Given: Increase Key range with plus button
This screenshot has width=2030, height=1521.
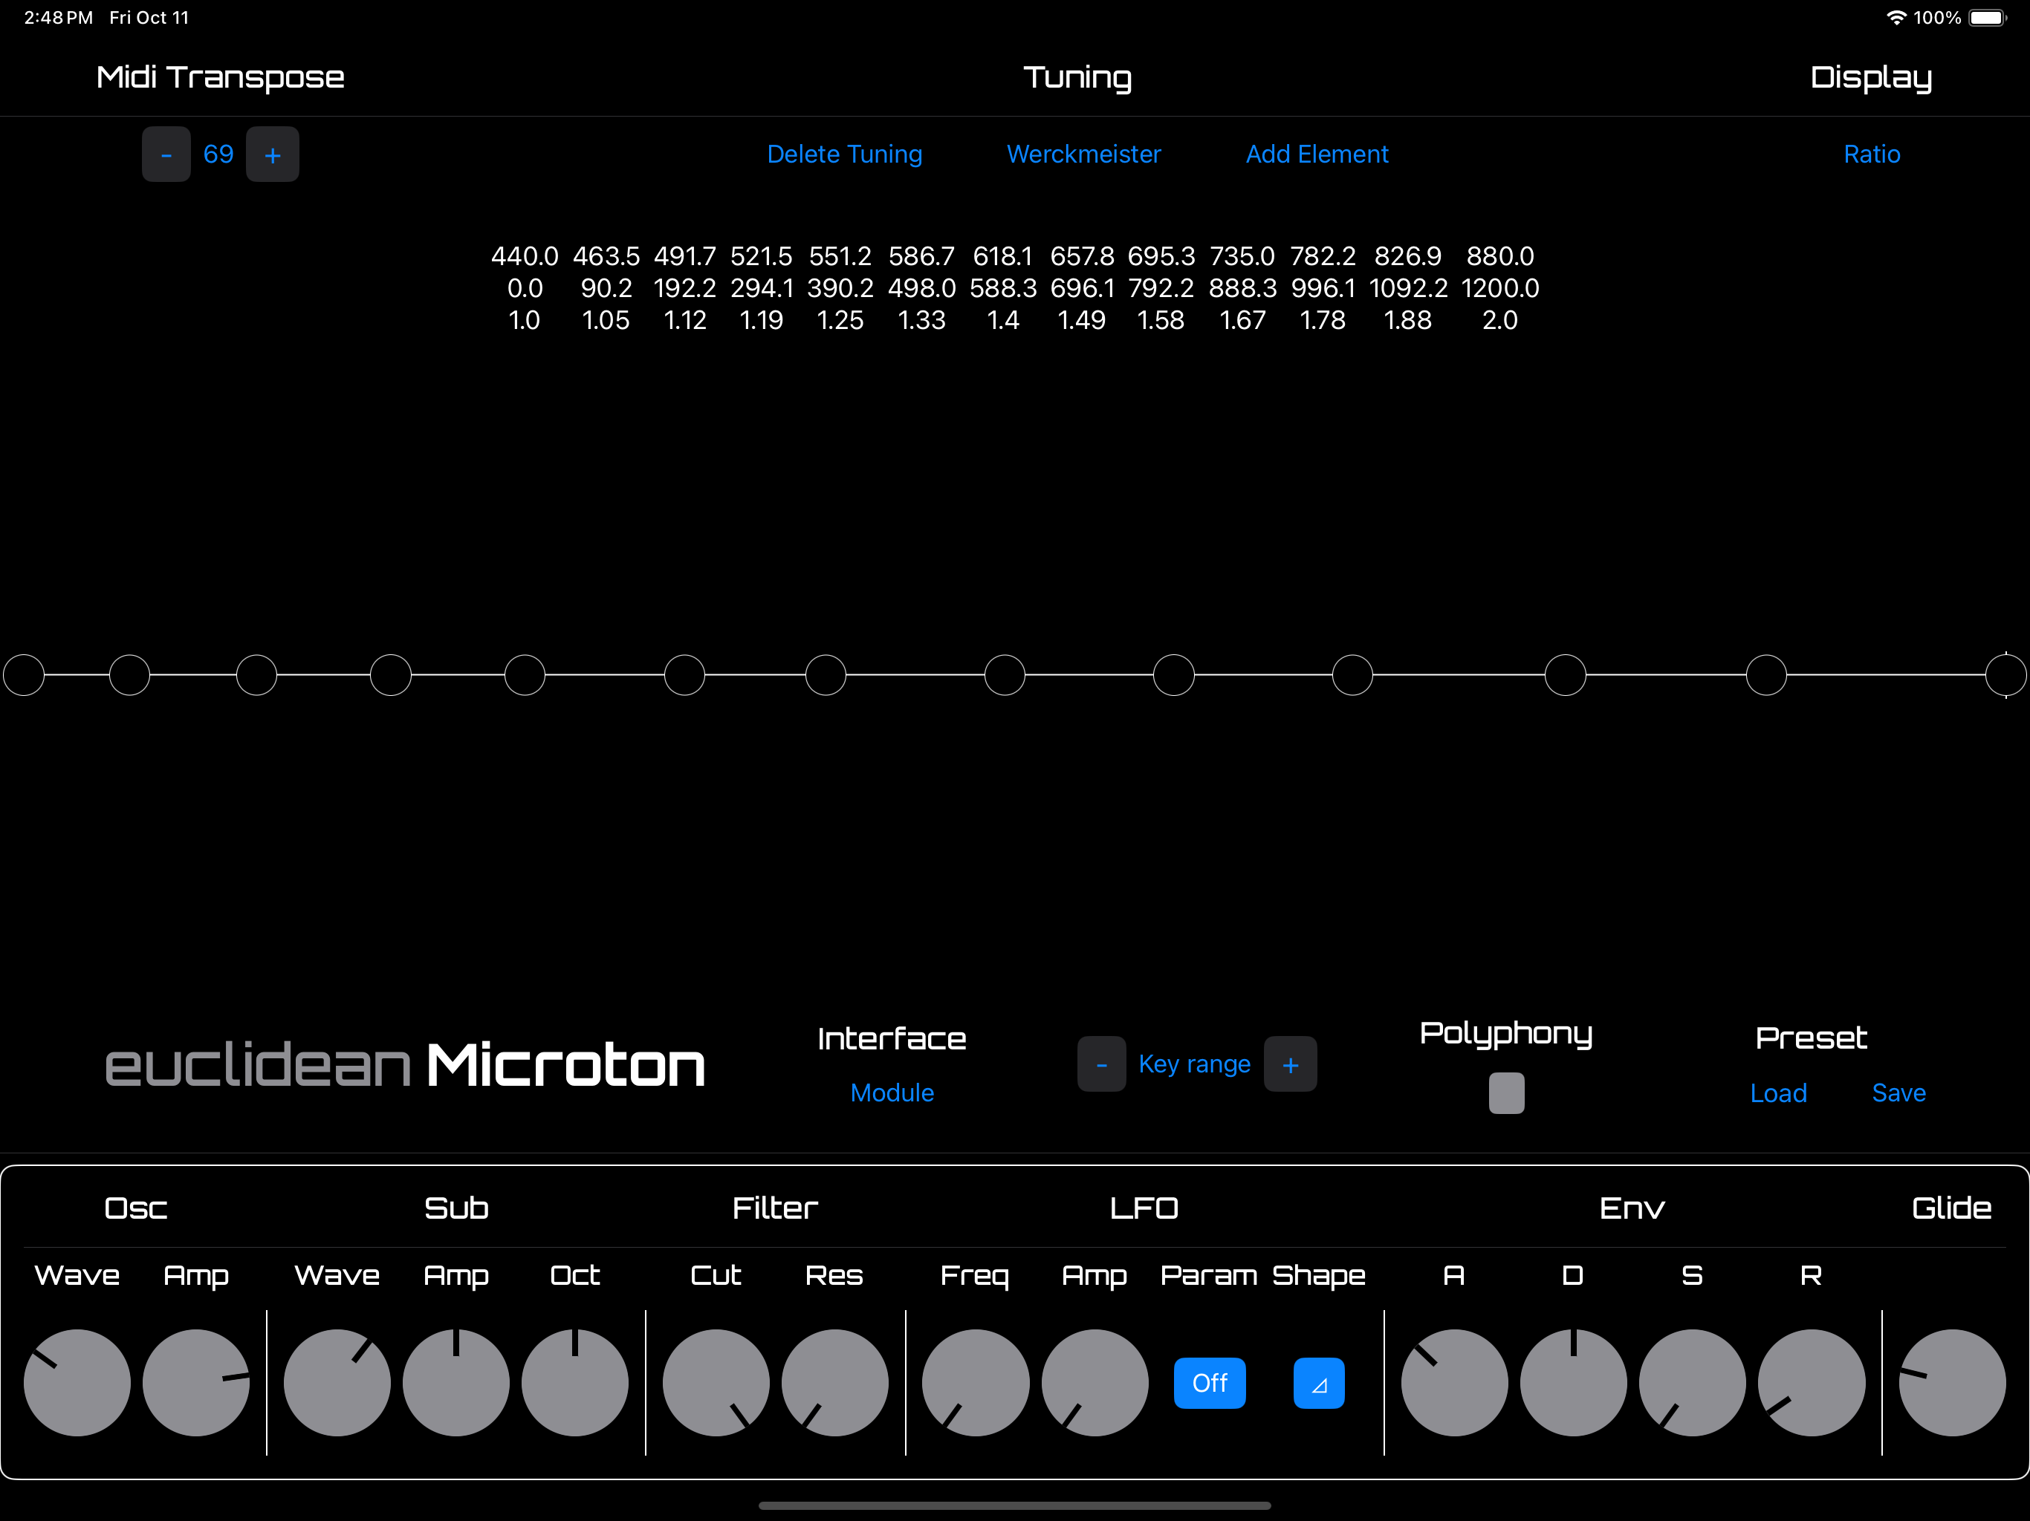Looking at the screenshot, I should coord(1291,1064).
